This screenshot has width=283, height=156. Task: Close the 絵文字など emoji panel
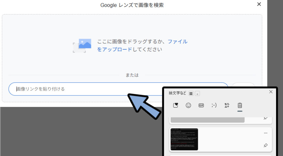[271, 92]
